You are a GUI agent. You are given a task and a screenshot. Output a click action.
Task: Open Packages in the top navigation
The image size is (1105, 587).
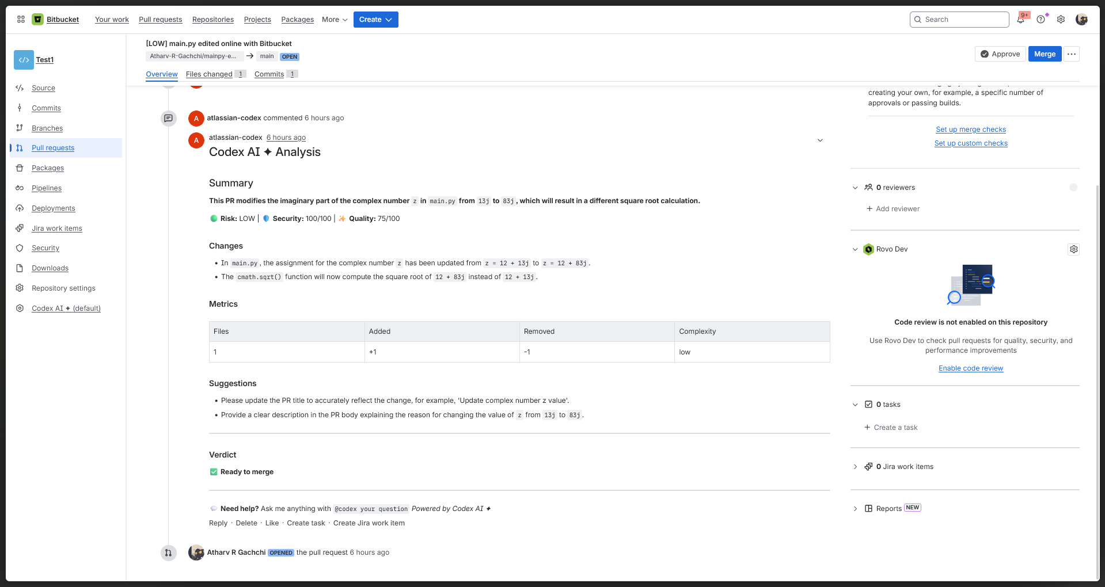click(298, 20)
